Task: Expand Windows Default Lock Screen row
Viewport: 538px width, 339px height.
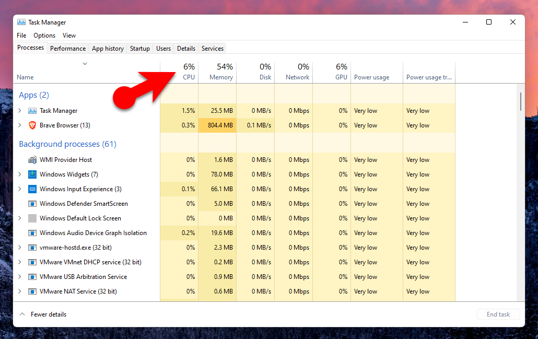Action: pos(20,218)
